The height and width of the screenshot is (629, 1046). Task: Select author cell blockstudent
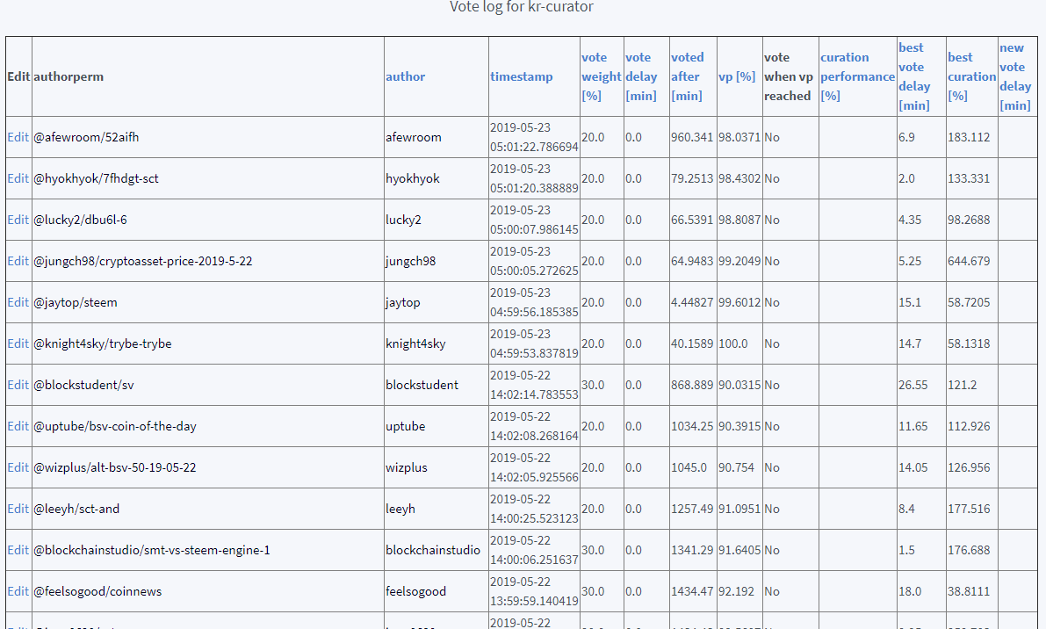pyautogui.click(x=422, y=386)
